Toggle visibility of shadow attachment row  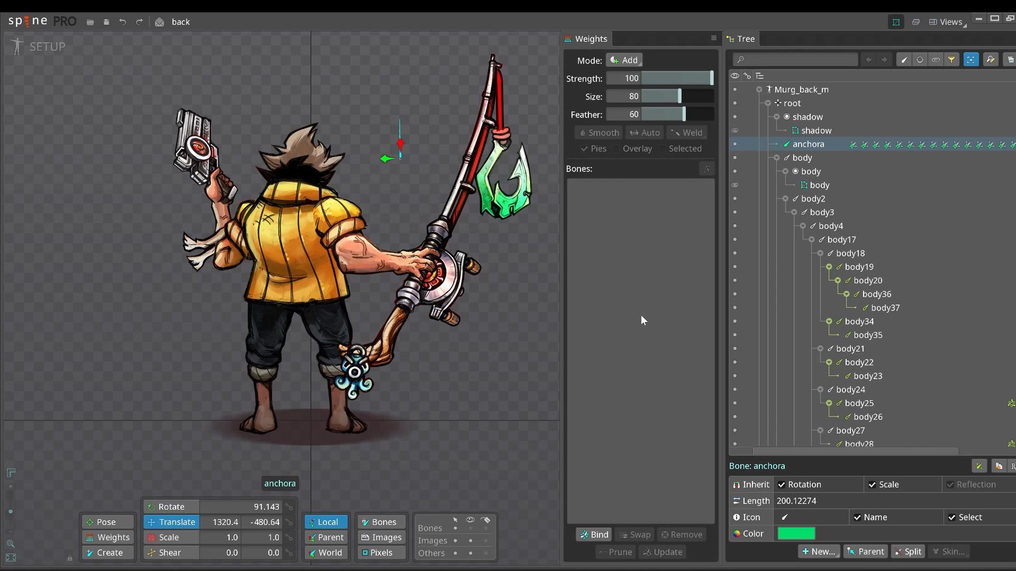point(735,131)
